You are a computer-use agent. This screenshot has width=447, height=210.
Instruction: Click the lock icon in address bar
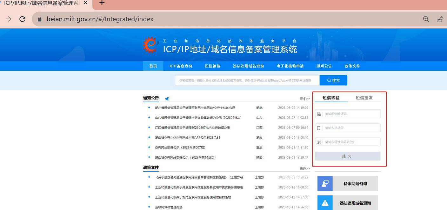coord(40,19)
